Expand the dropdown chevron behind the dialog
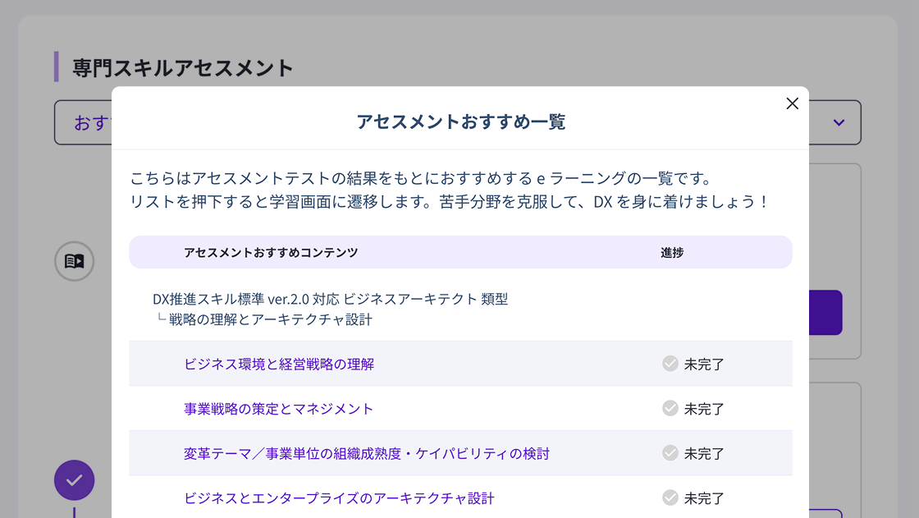 [x=839, y=122]
